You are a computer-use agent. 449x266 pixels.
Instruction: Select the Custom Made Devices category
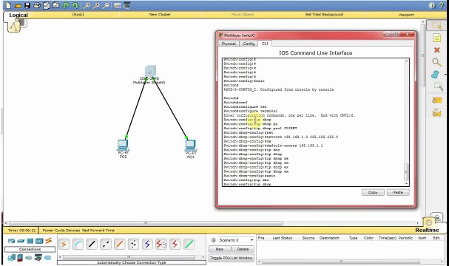click(38, 258)
